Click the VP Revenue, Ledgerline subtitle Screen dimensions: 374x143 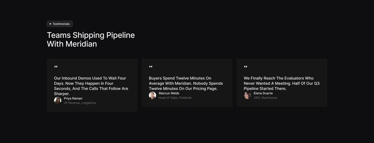coord(80,103)
